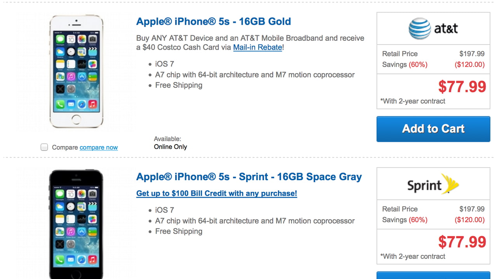The image size is (497, 279).
Task: Click the Online Only availability text
Action: [x=170, y=147]
